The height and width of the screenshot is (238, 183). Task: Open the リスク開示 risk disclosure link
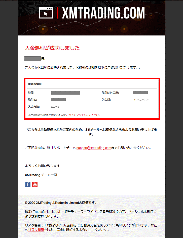click(x=36, y=230)
